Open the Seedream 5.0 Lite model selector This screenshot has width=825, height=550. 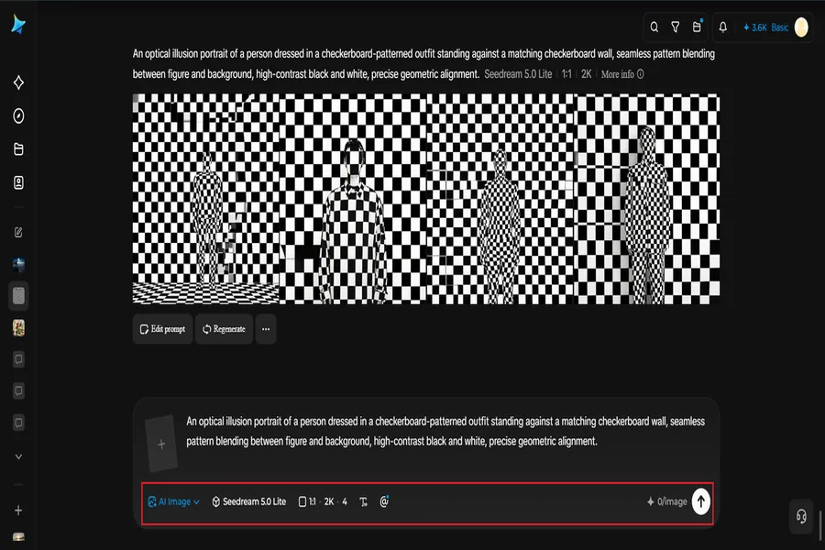coord(248,501)
